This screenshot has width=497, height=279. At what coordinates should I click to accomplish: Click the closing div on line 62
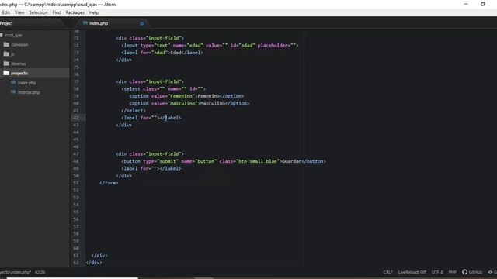94,263
